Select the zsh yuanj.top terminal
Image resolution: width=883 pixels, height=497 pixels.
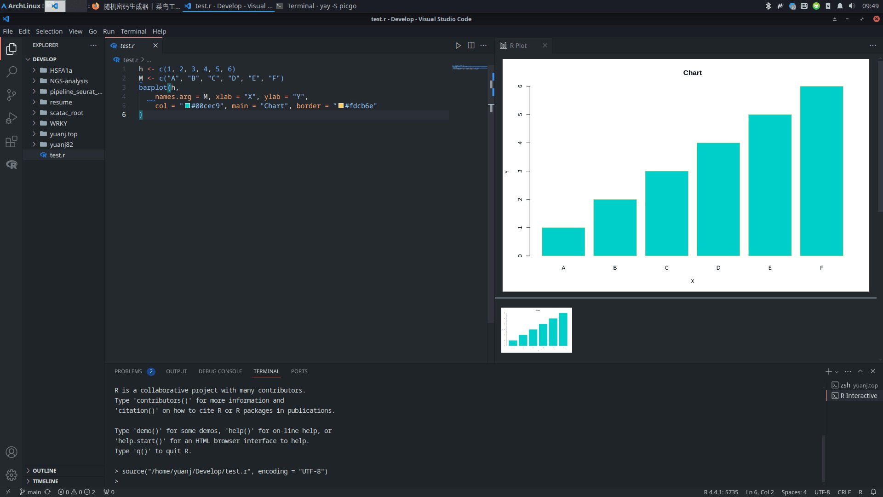click(x=854, y=385)
